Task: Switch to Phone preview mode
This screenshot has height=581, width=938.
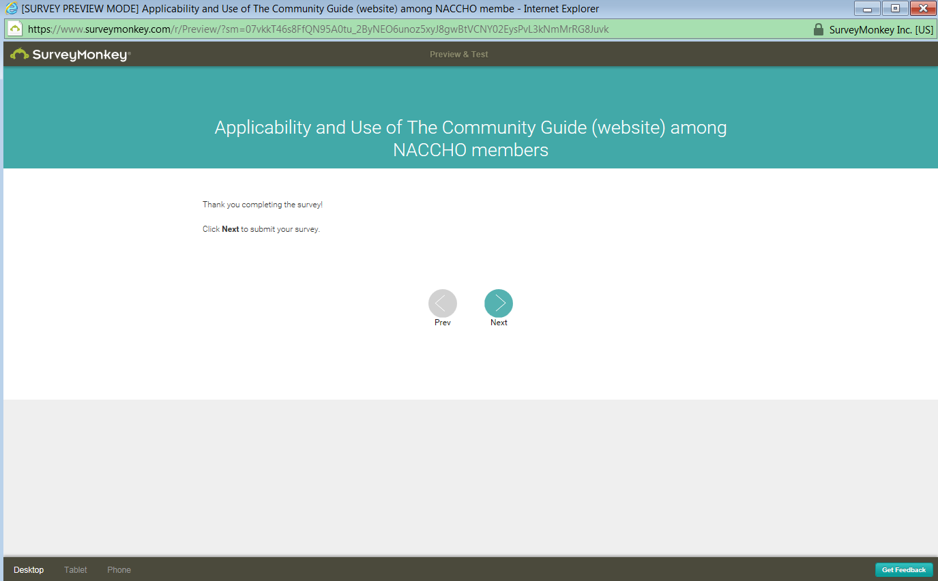Action: 119,570
